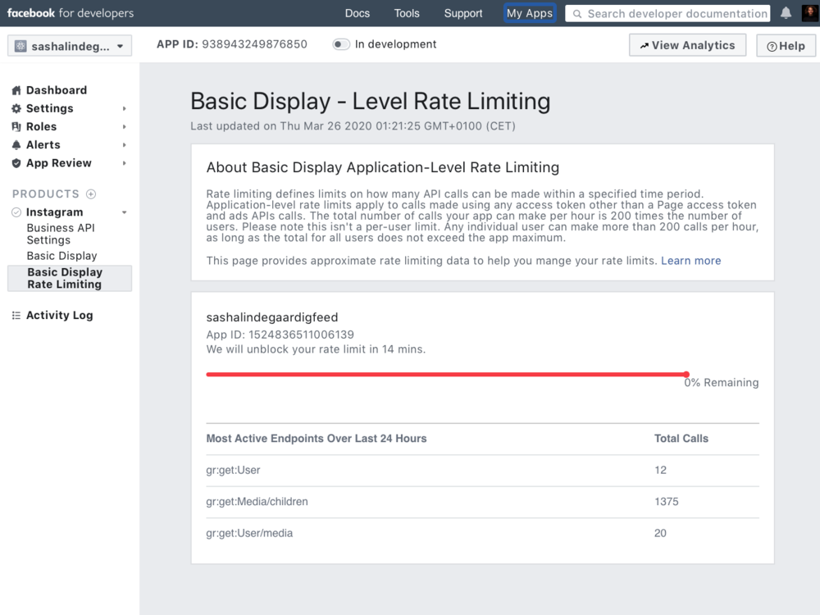This screenshot has height=615, width=820.
Task: Click the App Review shield icon
Action: point(16,163)
